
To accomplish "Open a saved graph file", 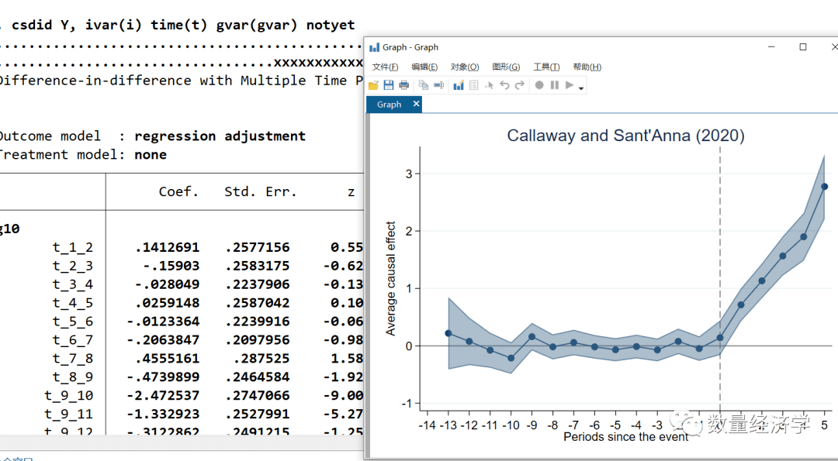I will coord(373,85).
